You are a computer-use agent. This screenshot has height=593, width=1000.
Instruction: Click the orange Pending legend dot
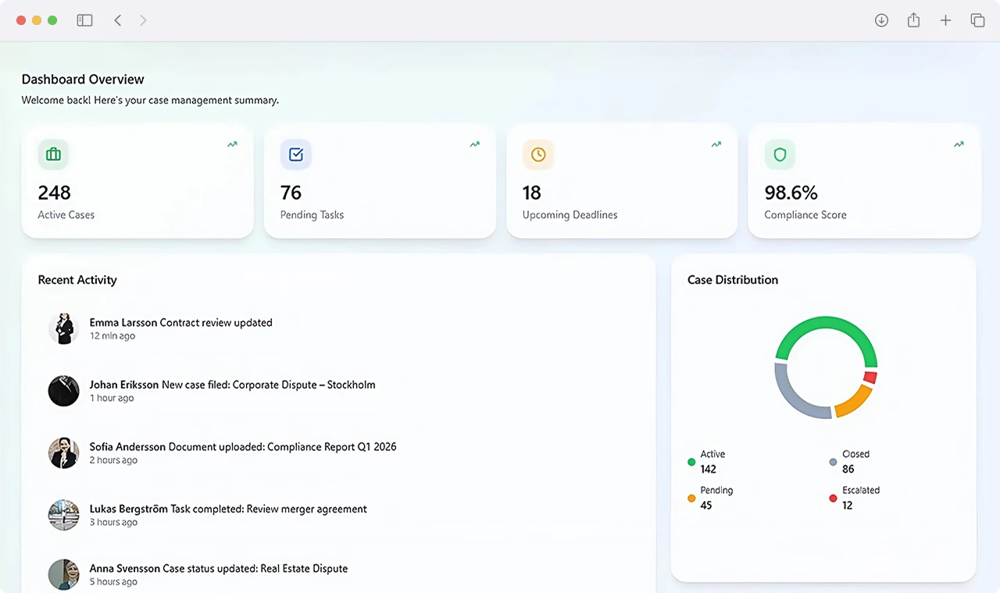click(x=691, y=498)
